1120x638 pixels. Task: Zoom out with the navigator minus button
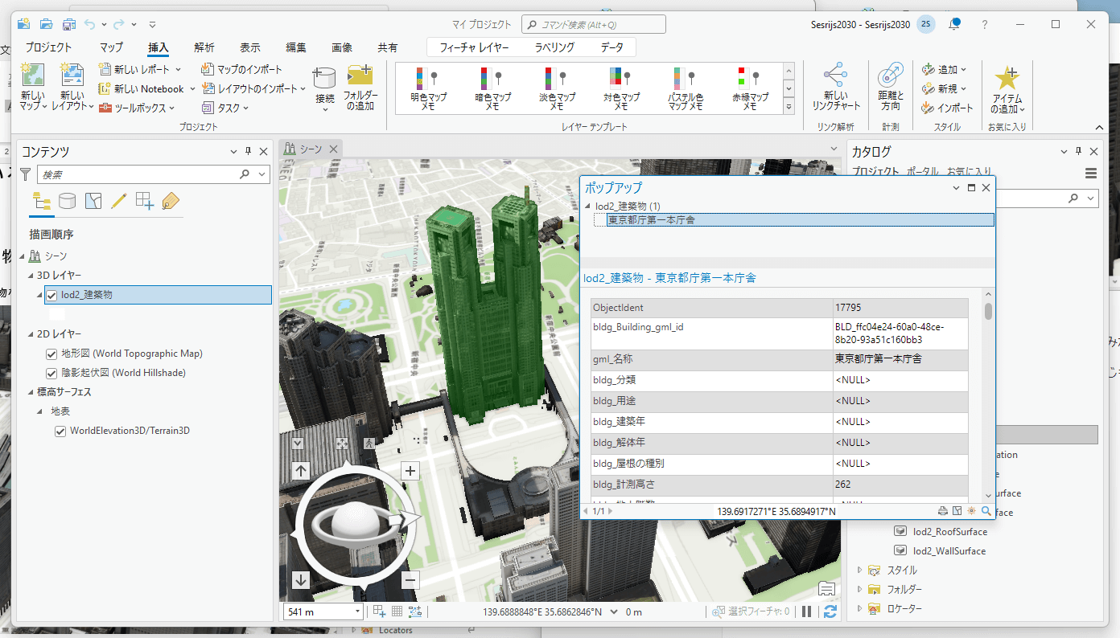point(410,580)
